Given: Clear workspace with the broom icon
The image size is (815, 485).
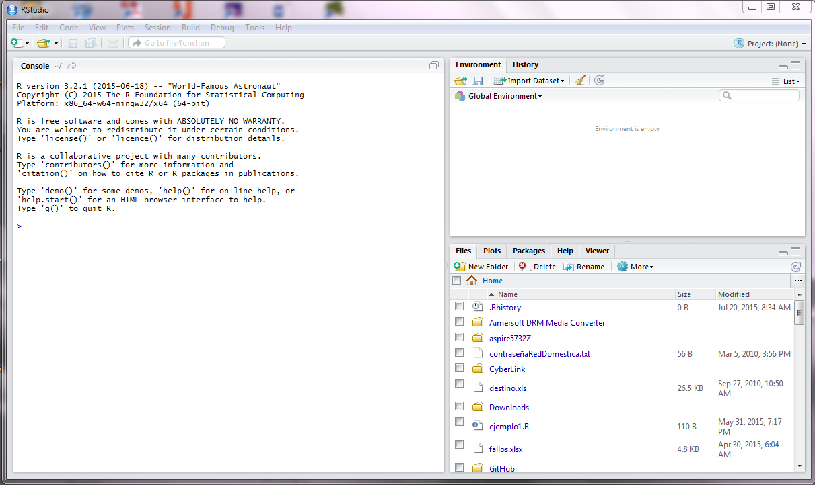Looking at the screenshot, I should [580, 81].
